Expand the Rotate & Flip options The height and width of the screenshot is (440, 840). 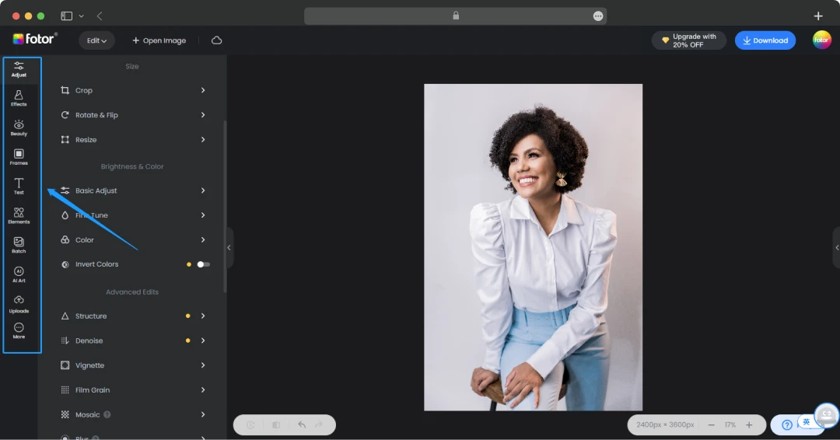(202, 115)
